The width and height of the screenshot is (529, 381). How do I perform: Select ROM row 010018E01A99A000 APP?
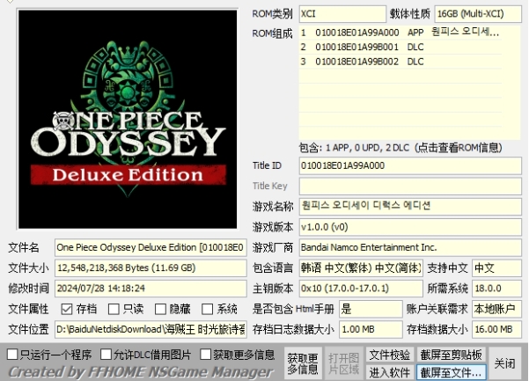tap(400, 33)
